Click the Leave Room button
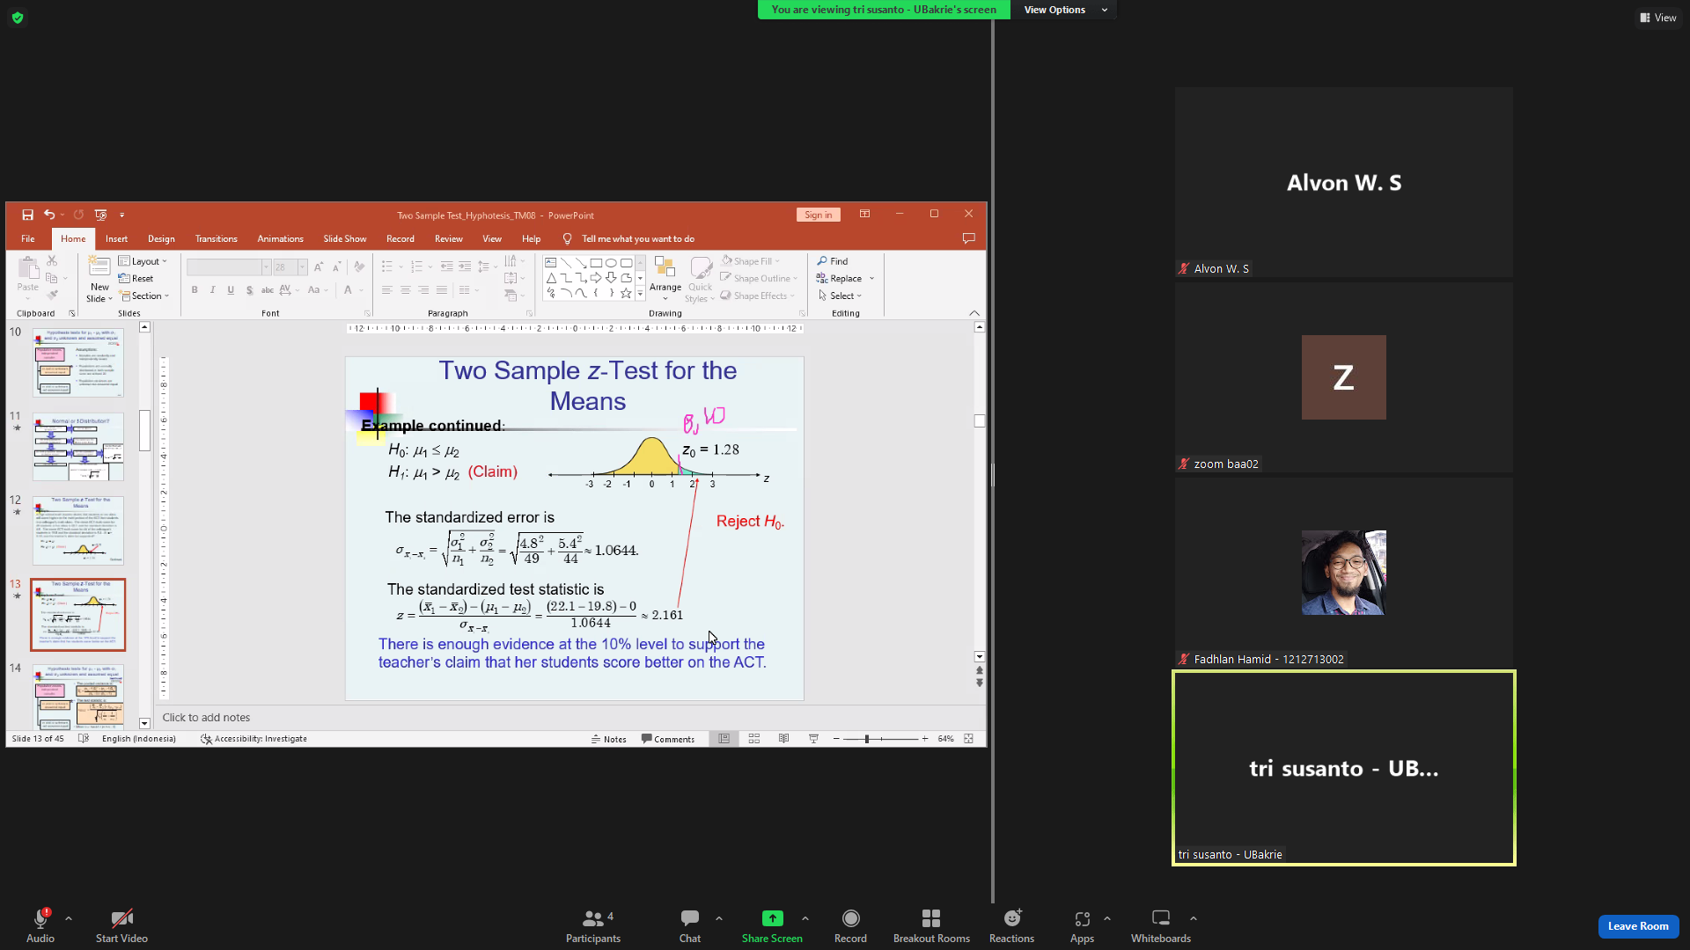 pos(1638,926)
